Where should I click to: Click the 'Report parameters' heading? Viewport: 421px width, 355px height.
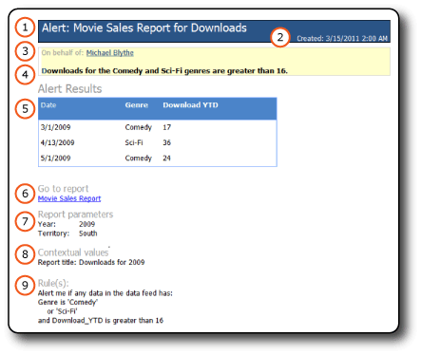[x=75, y=215]
